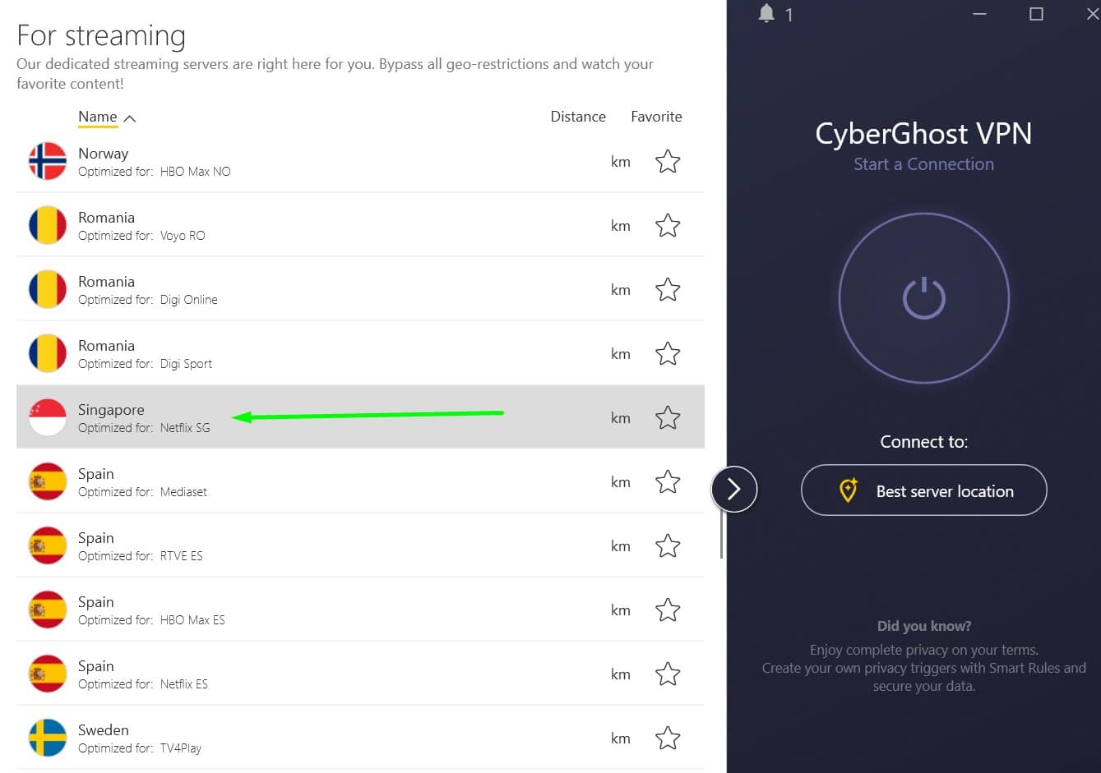The image size is (1101, 773).
Task: Select Sweden server name
Action: point(104,730)
